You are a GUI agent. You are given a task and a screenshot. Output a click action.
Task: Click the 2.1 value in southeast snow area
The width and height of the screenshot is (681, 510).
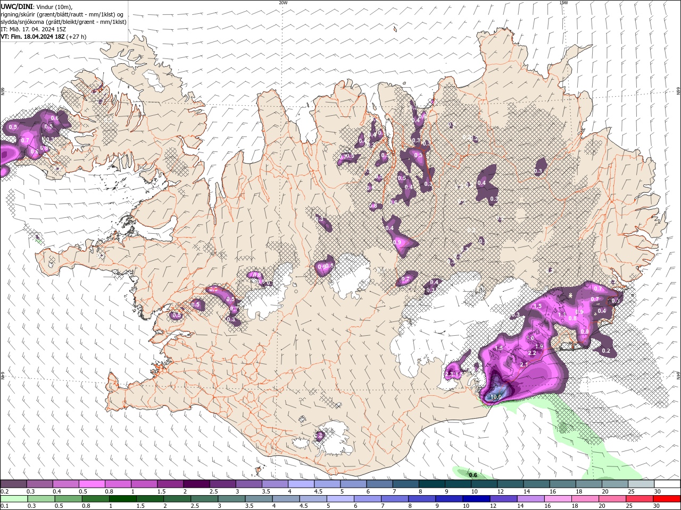point(524,364)
